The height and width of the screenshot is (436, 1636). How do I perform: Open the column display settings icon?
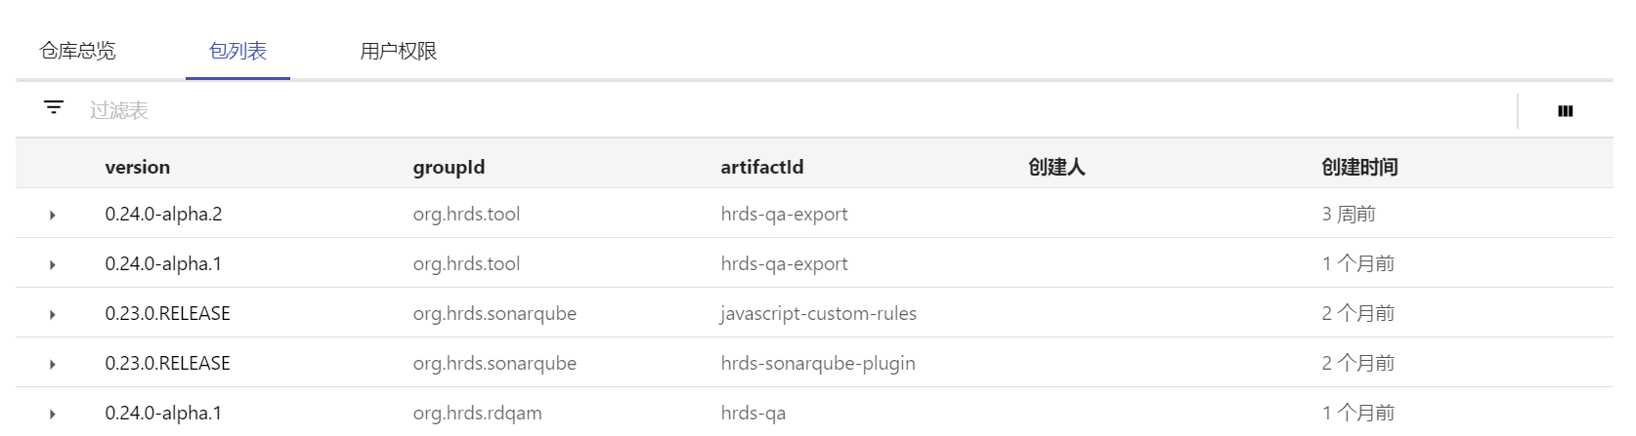click(1565, 111)
